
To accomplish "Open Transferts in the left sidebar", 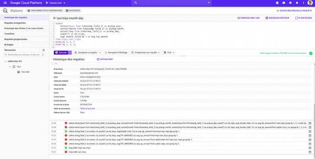I will pyautogui.click(x=10, y=34).
